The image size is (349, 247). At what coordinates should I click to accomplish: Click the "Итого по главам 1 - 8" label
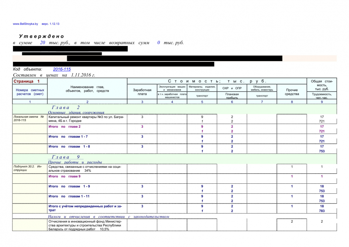click(x=69, y=146)
